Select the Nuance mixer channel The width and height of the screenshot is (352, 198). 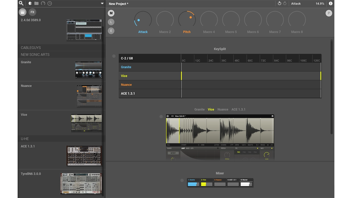[x=220, y=182]
